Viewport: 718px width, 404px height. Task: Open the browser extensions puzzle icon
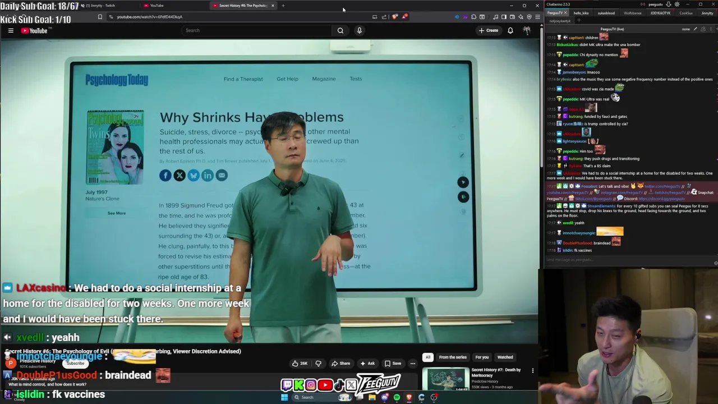pyautogui.click(x=473, y=17)
